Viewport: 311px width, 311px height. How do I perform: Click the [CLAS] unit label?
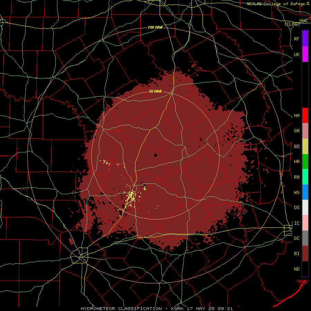pyautogui.click(x=292, y=24)
